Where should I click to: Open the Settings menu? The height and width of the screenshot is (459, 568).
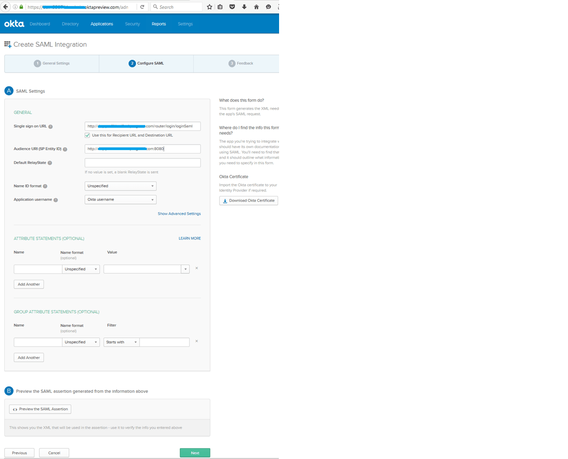coord(185,24)
